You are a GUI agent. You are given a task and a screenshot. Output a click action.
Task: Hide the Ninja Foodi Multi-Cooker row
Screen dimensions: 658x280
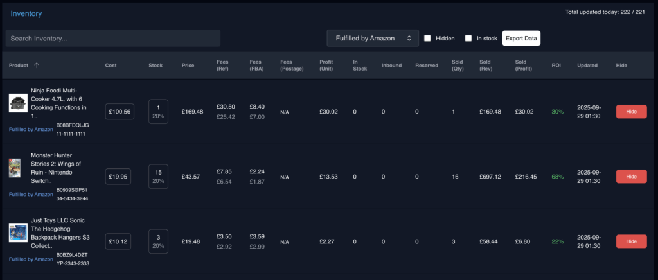pyautogui.click(x=631, y=112)
